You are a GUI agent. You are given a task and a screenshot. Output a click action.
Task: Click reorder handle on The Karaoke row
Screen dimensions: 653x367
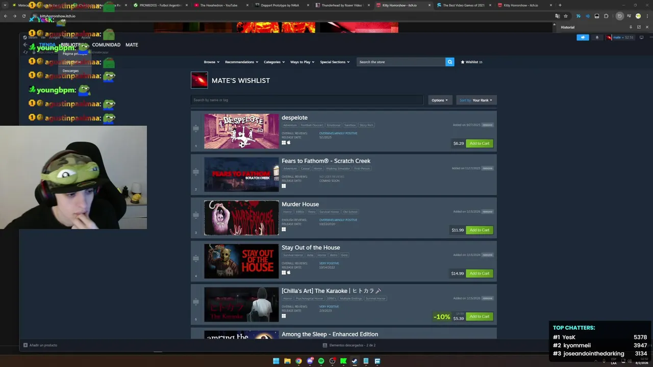[x=196, y=302]
